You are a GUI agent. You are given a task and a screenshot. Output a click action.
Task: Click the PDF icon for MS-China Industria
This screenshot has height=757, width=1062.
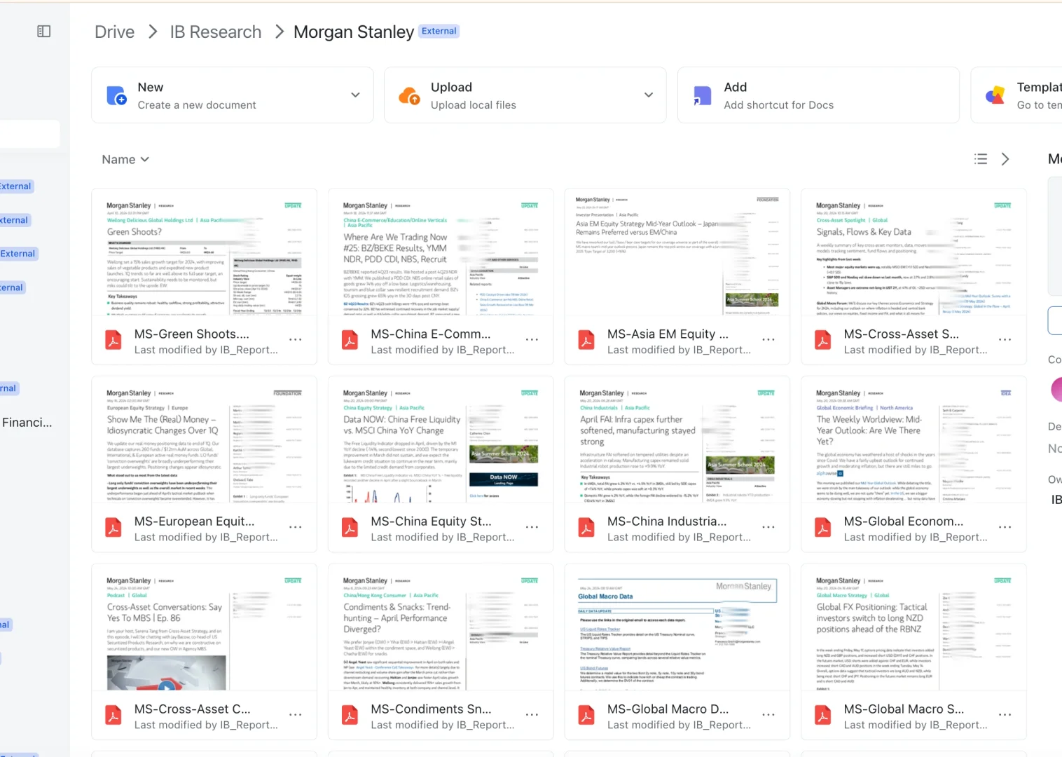586,528
